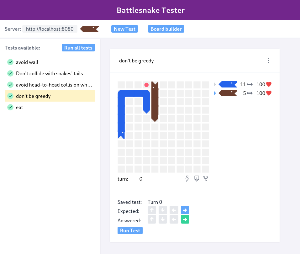This screenshot has width=300, height=254.
Task: Click the turn counter value 0
Action: [x=141, y=179]
